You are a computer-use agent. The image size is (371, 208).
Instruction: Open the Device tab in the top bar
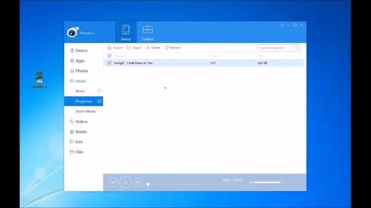(126, 32)
